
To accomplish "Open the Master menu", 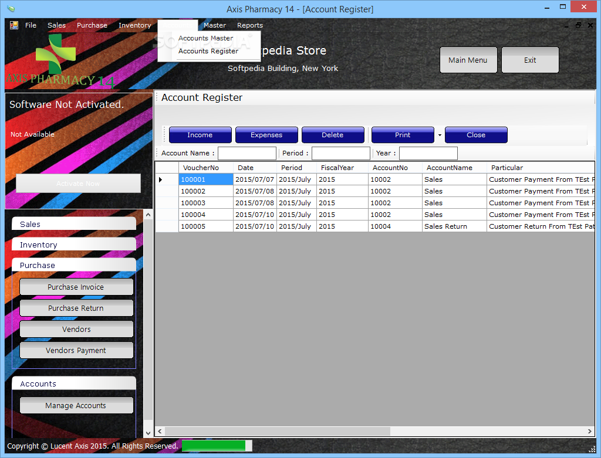I will click(215, 25).
